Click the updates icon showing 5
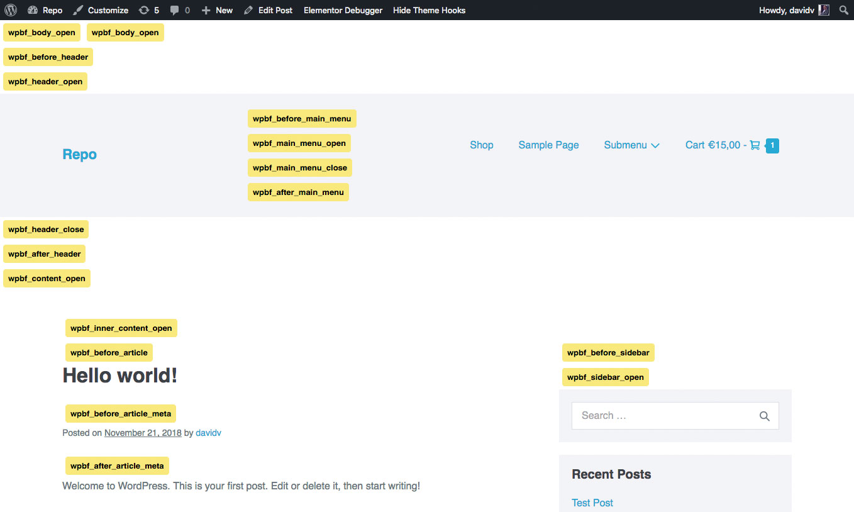This screenshot has height=512, width=854. (x=149, y=10)
